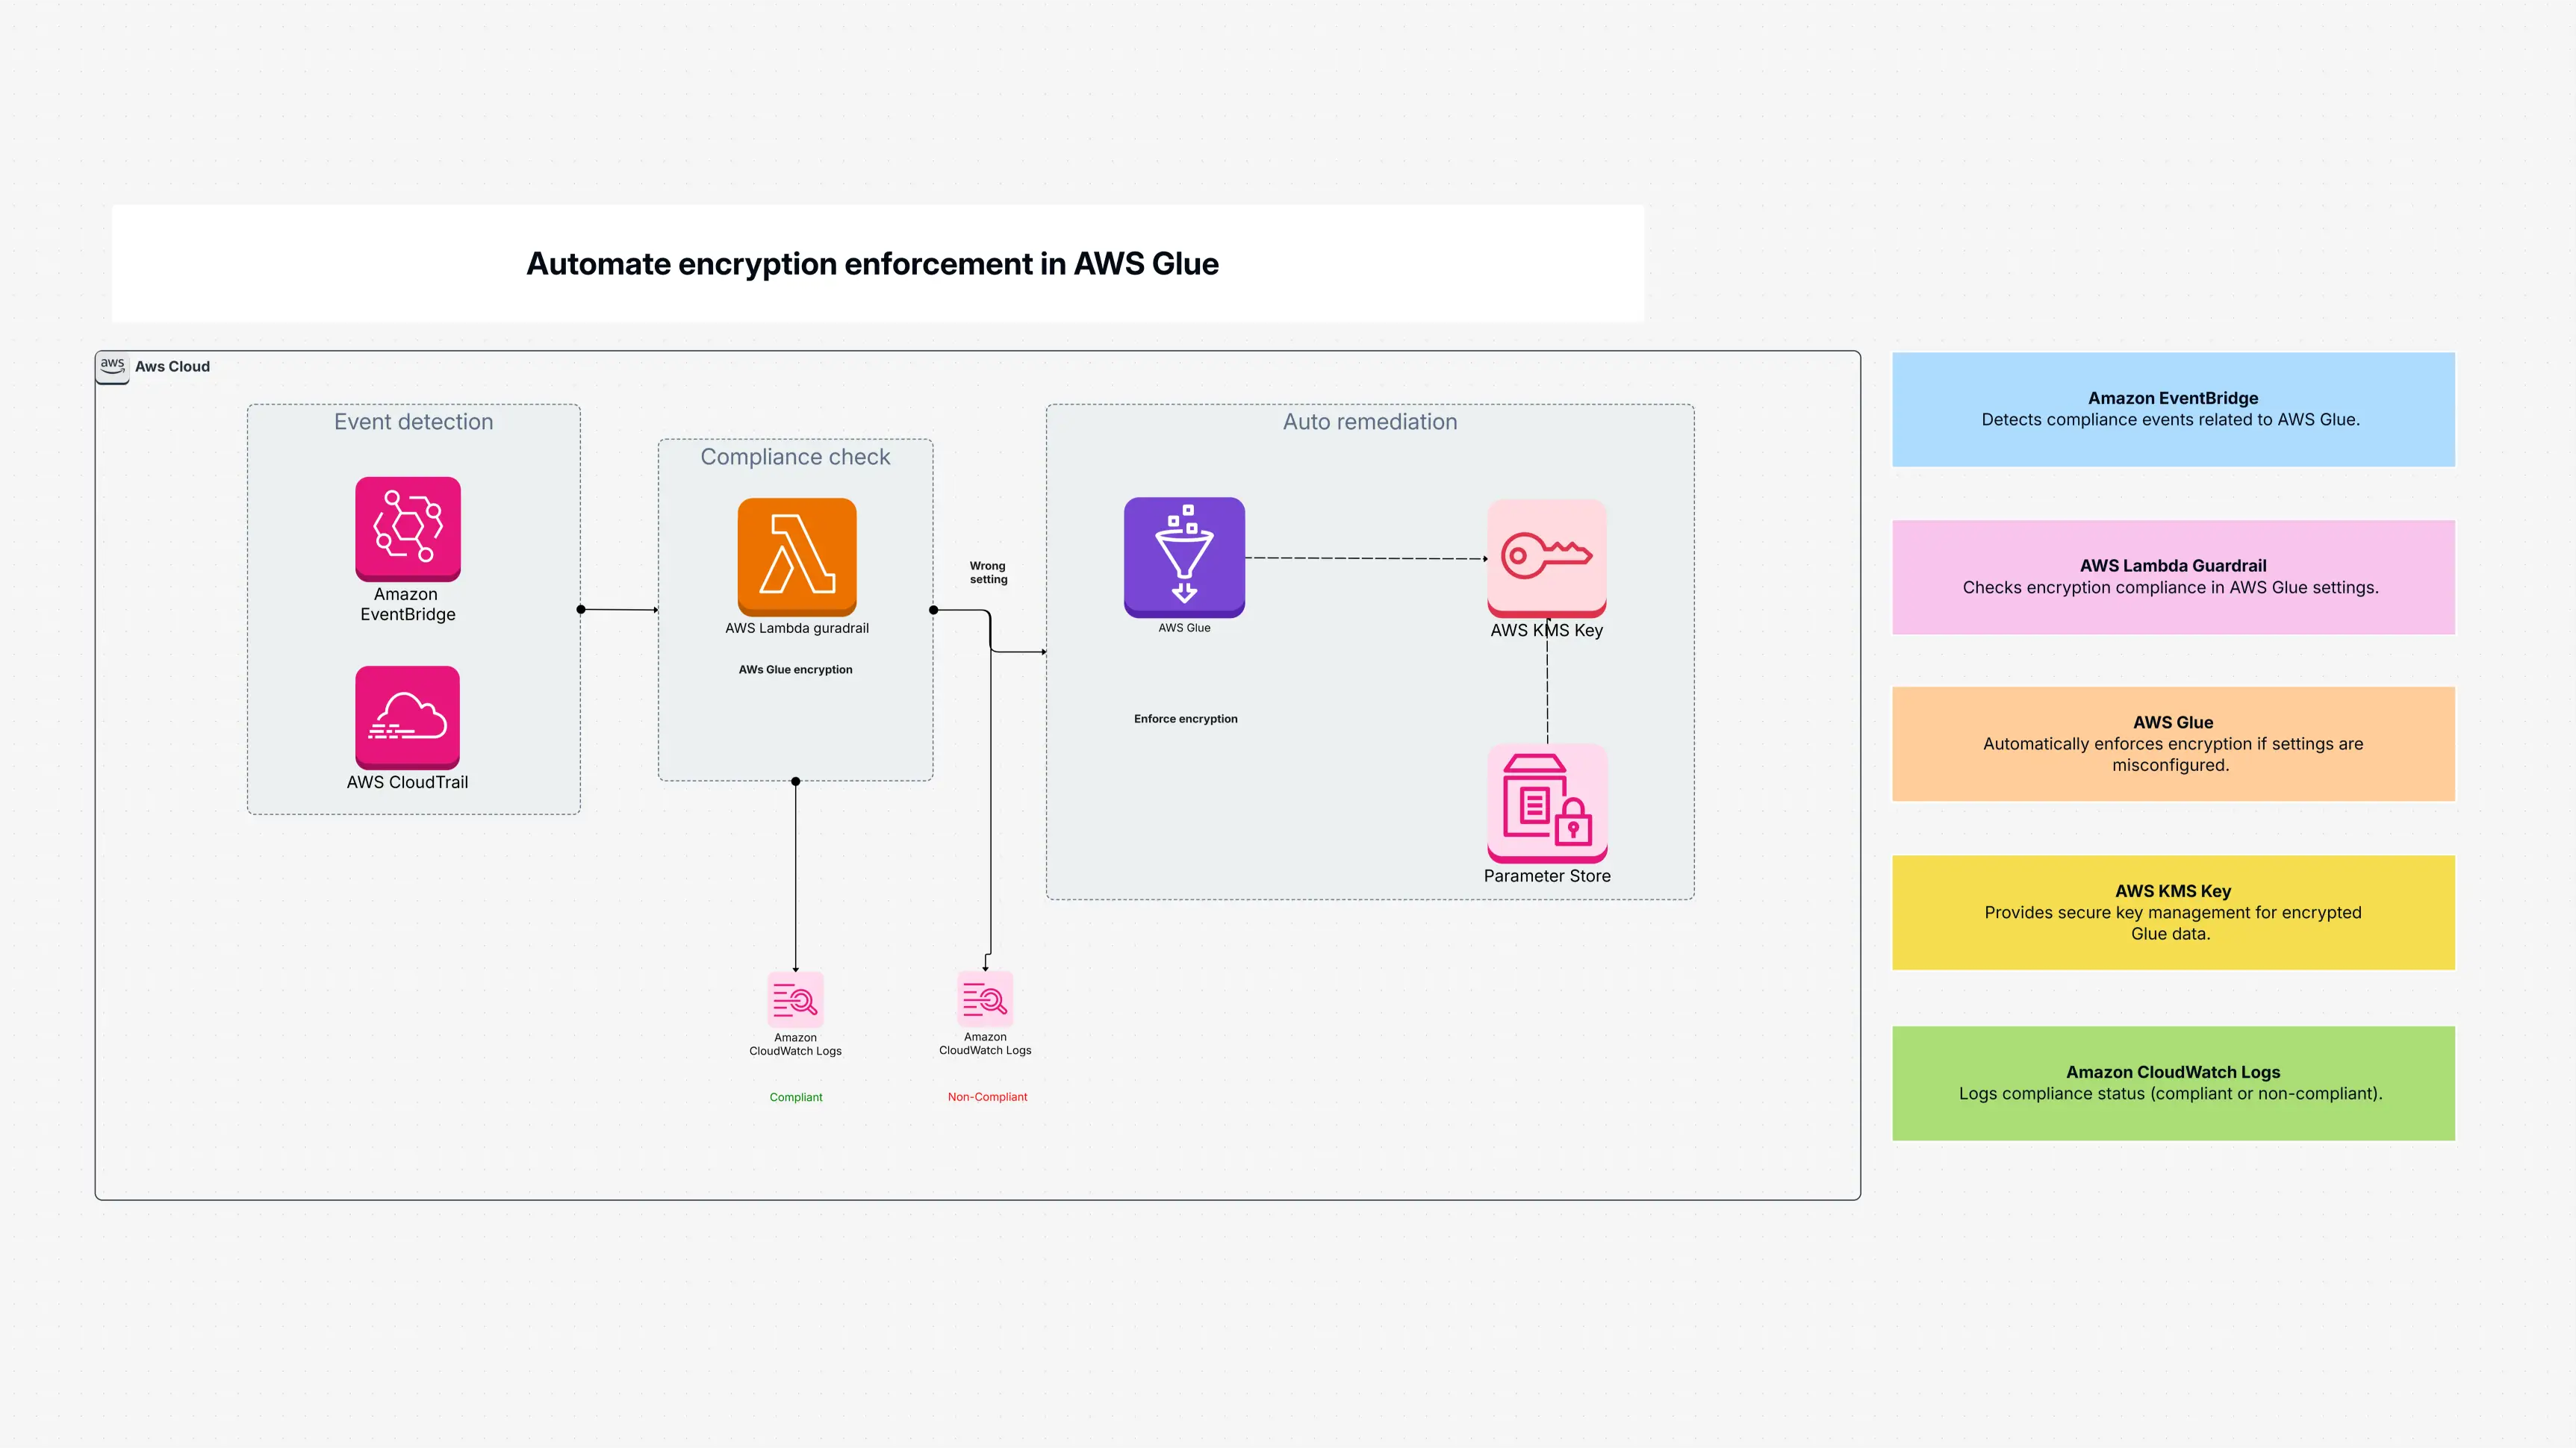Click the Wrong setting connector label
Image resolution: width=2576 pixels, height=1448 pixels.
click(x=988, y=572)
